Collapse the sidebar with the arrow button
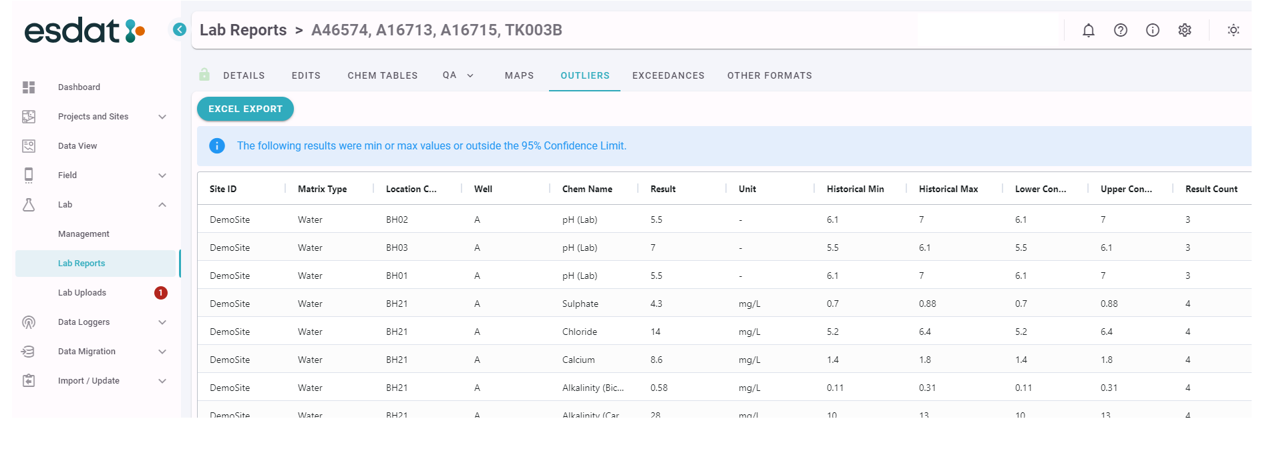 pyautogui.click(x=179, y=29)
